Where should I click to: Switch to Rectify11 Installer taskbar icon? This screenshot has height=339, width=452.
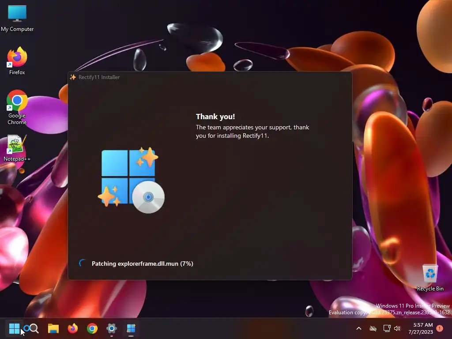(131, 328)
